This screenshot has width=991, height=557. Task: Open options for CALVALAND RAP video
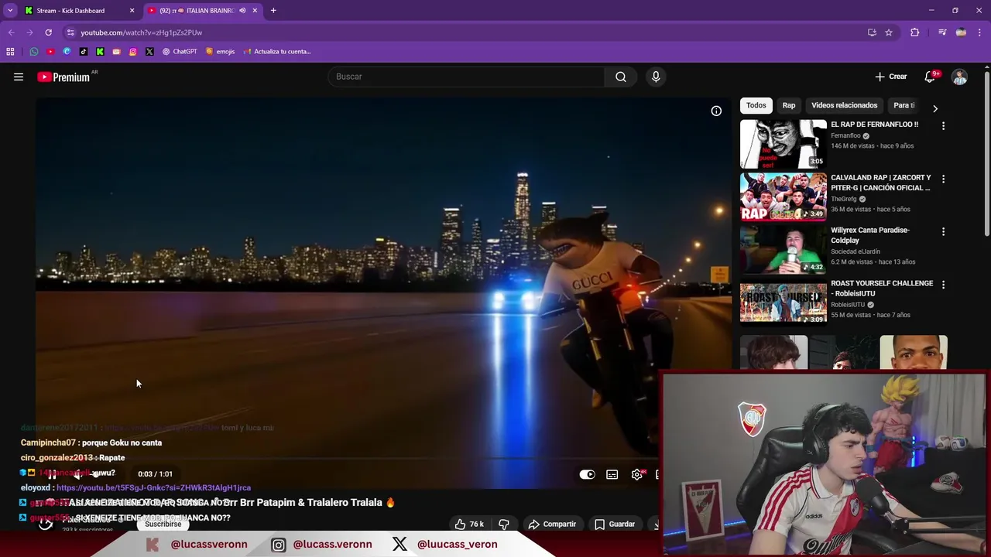click(x=943, y=179)
